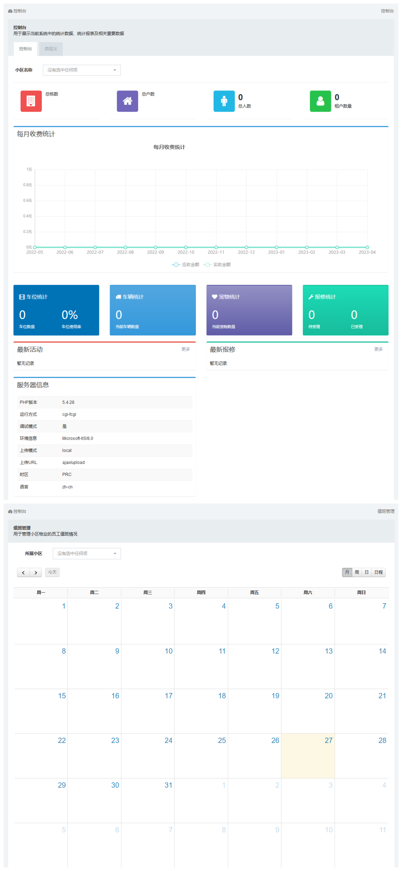Switch to the 控制台 tab
The height and width of the screenshot is (871, 402).
[x=26, y=49]
